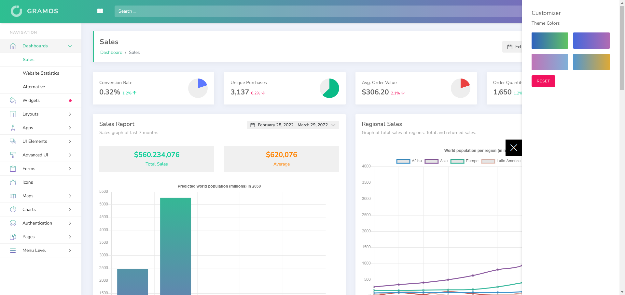Select Widgets in the navigation
Image resolution: width=625 pixels, height=295 pixels.
tap(41, 101)
